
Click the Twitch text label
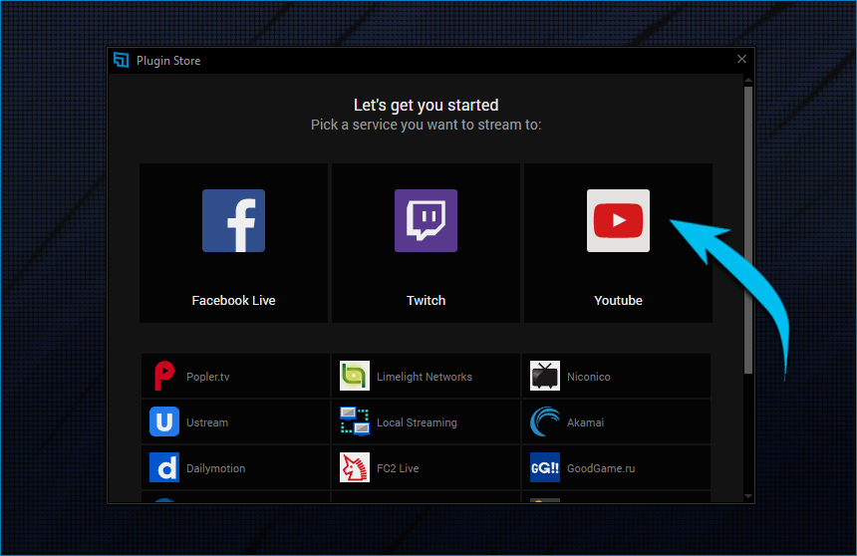coord(426,301)
